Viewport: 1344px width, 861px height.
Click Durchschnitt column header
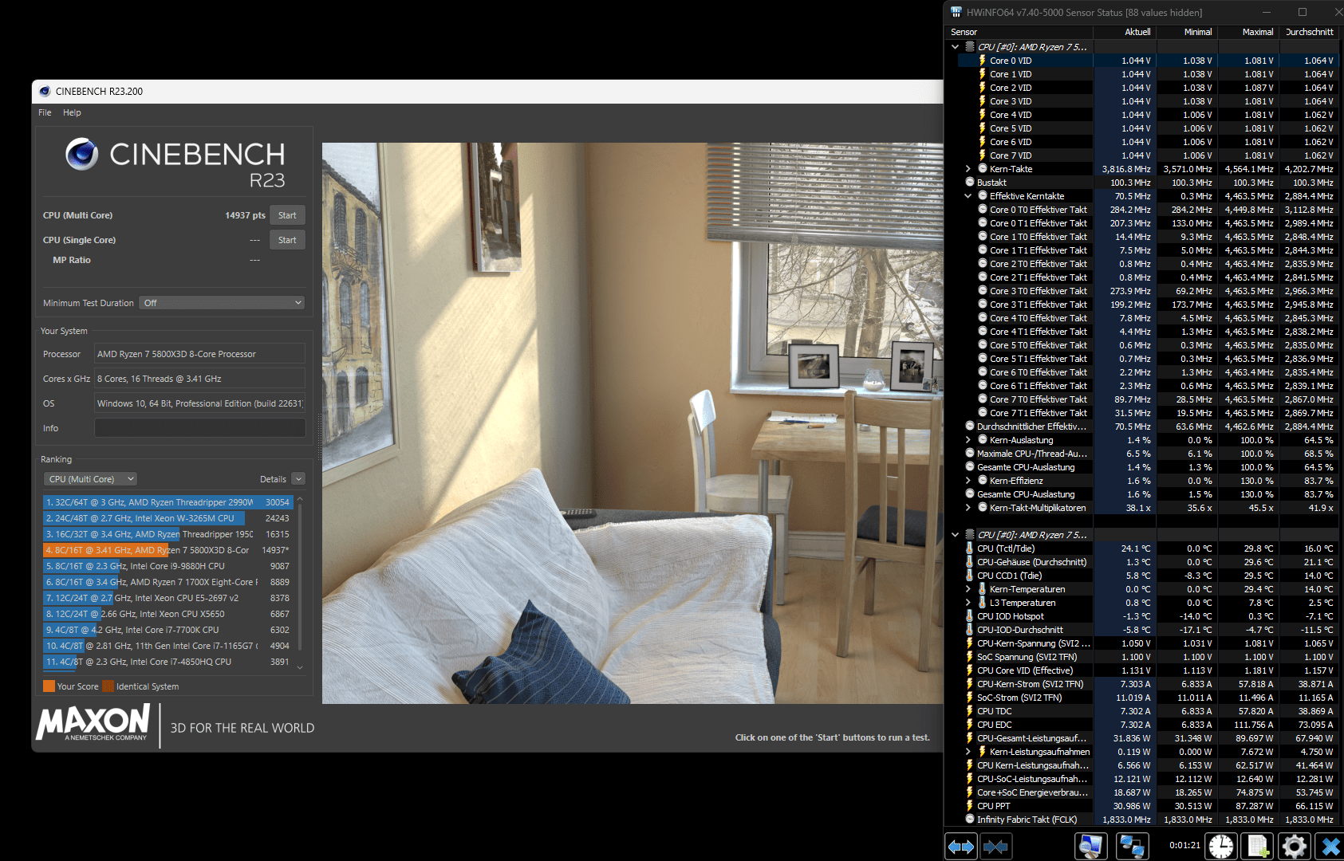pos(1308,32)
